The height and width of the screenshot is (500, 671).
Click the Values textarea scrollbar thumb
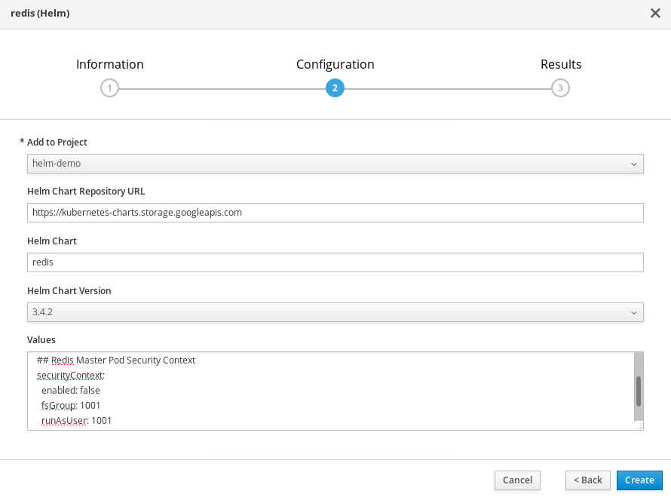pyautogui.click(x=639, y=391)
